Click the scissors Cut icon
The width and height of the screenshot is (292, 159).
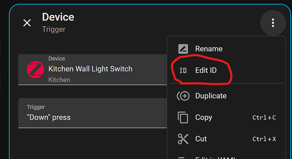(x=183, y=139)
